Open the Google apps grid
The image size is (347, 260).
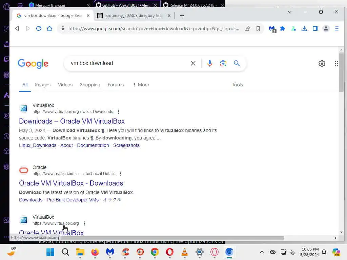pyautogui.click(x=336, y=64)
